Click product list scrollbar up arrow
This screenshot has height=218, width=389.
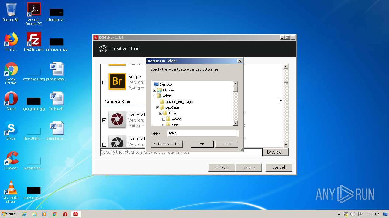click(286, 67)
